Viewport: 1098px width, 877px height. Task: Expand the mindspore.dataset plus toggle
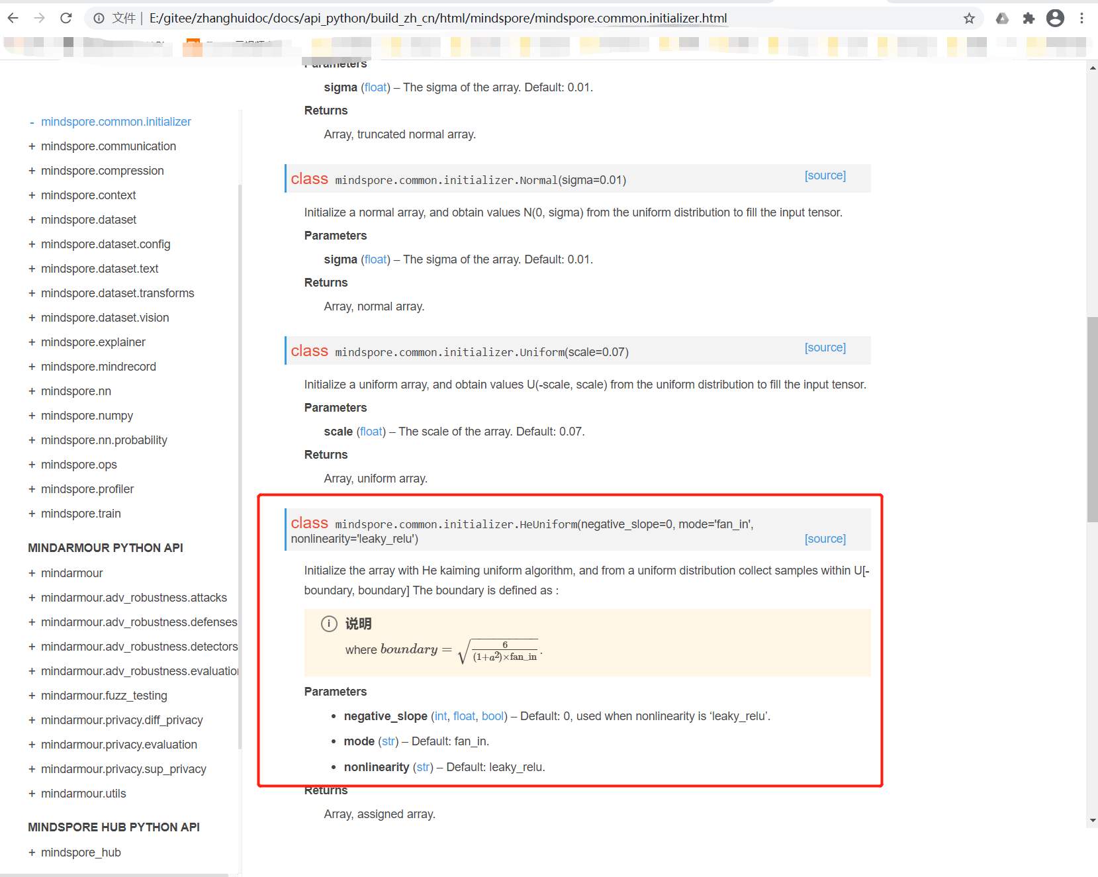(32, 220)
